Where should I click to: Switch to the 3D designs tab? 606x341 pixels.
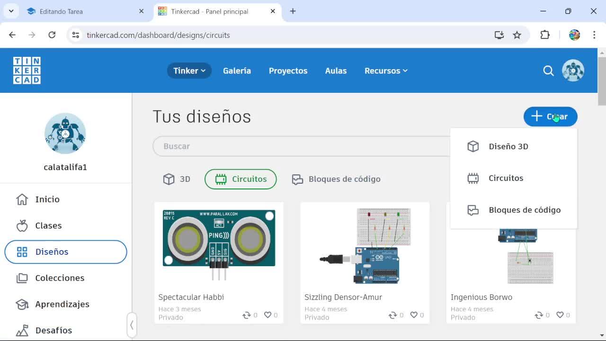[177, 179]
